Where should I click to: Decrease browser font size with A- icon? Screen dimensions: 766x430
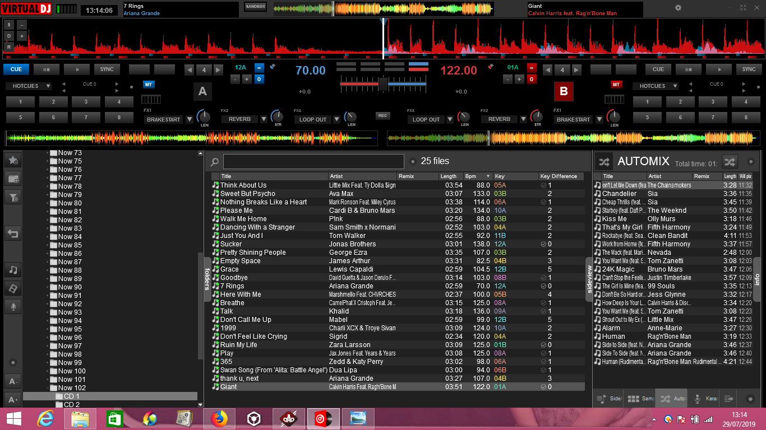point(13,381)
